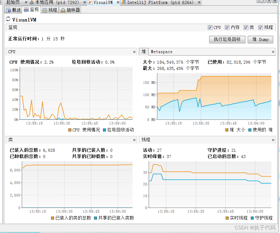Open the 概述 overview tab icon
Viewport: 280px width, 233px height.
(x=8, y=10)
